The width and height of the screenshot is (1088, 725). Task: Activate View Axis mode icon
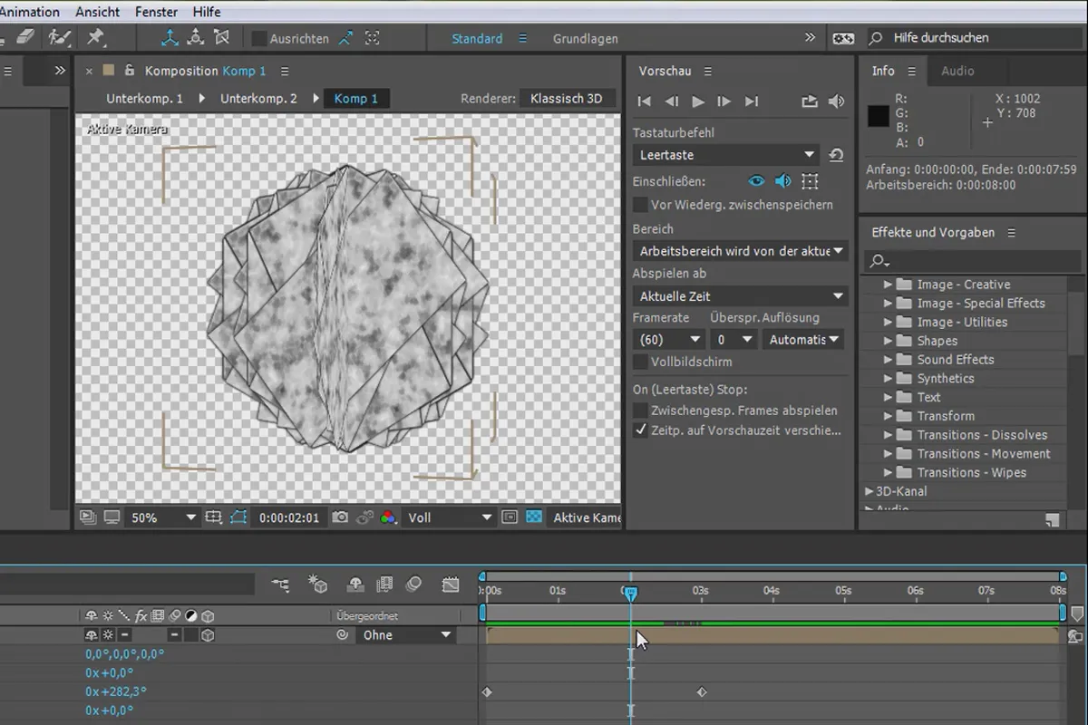[x=222, y=38]
